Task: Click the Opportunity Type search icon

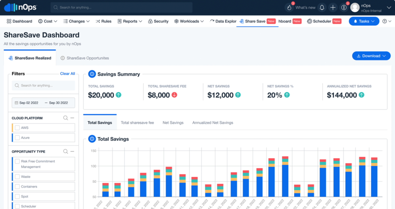Action: 66,151
